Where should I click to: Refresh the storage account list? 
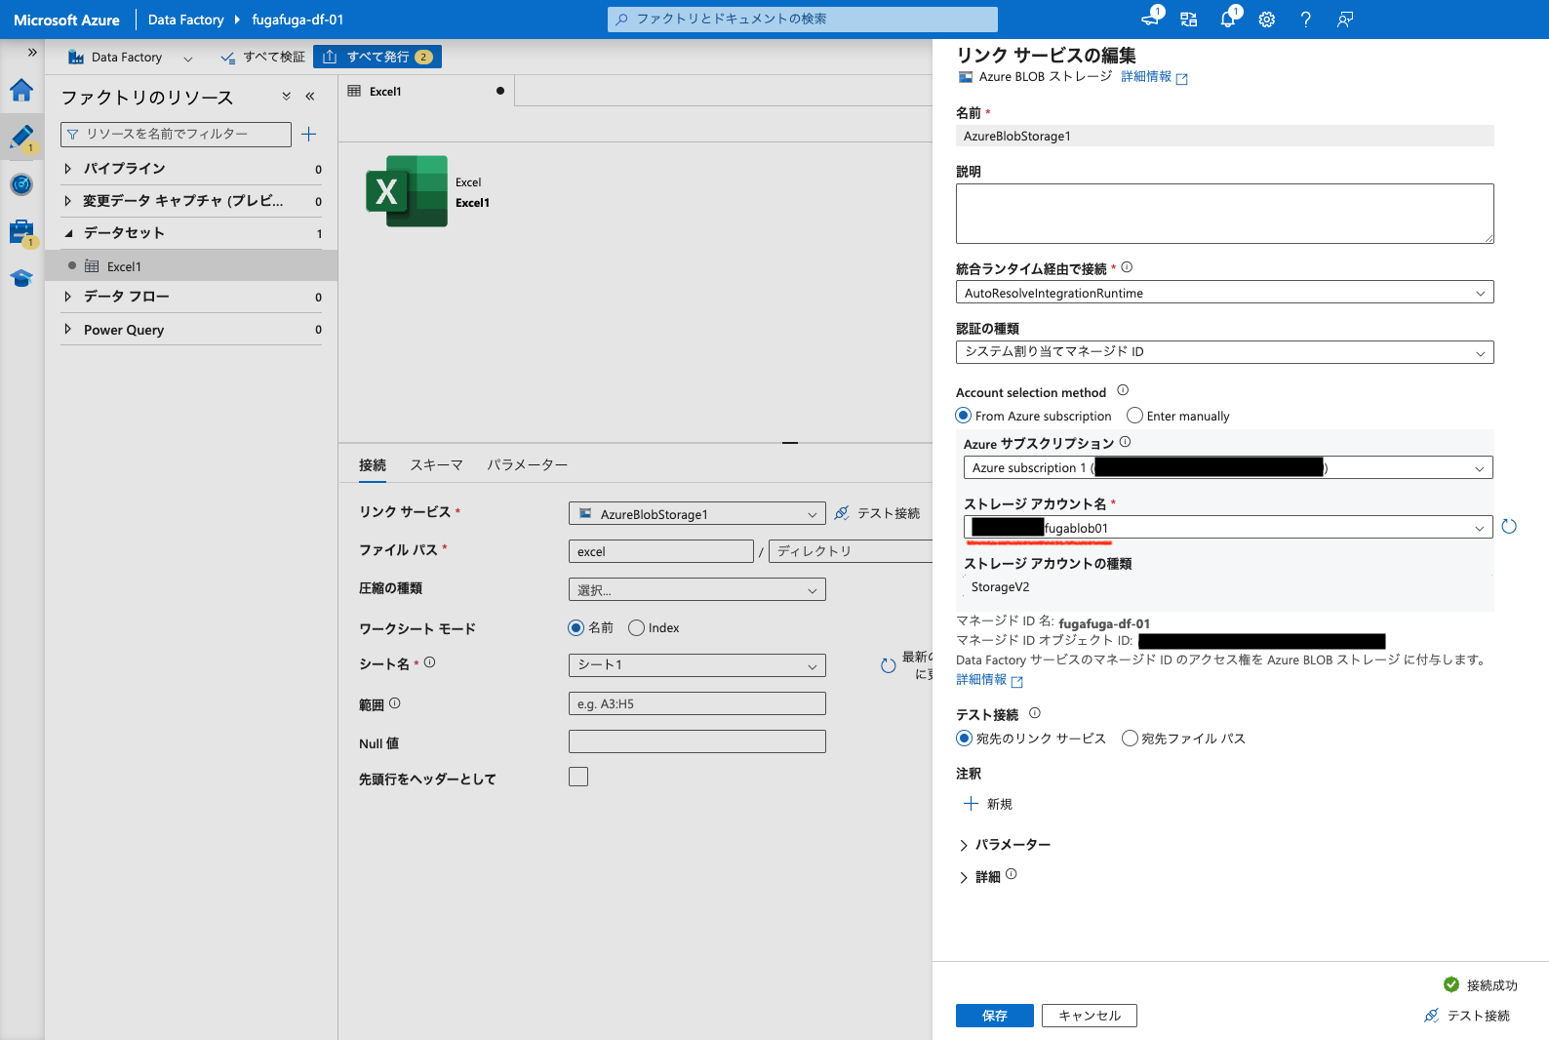pos(1509,527)
